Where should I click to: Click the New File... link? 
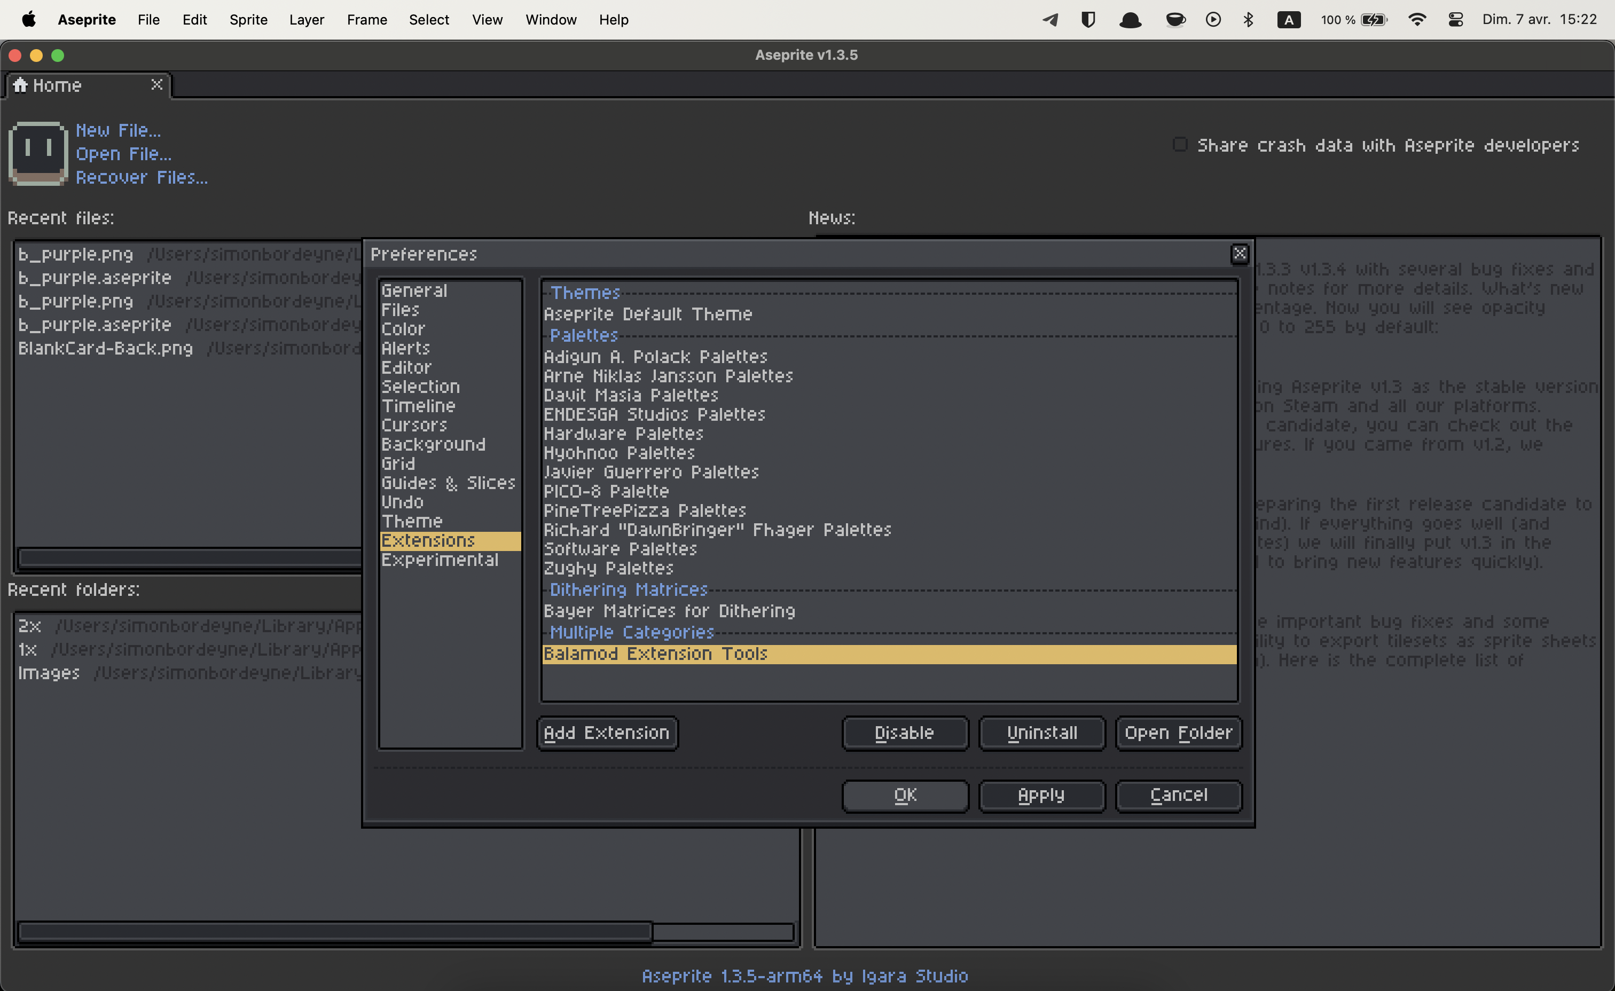tap(118, 130)
